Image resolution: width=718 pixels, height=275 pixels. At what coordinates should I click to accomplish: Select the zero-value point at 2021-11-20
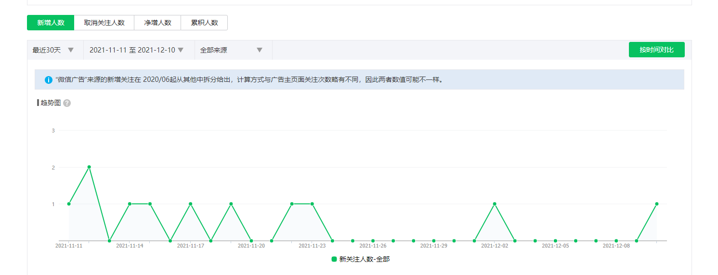point(251,240)
